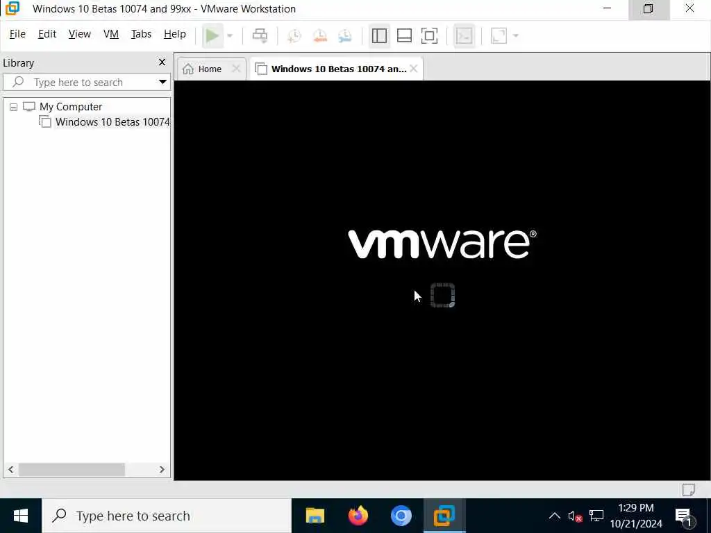Power on the virtual machine with the green play icon
This screenshot has width=711, height=533.
click(212, 36)
